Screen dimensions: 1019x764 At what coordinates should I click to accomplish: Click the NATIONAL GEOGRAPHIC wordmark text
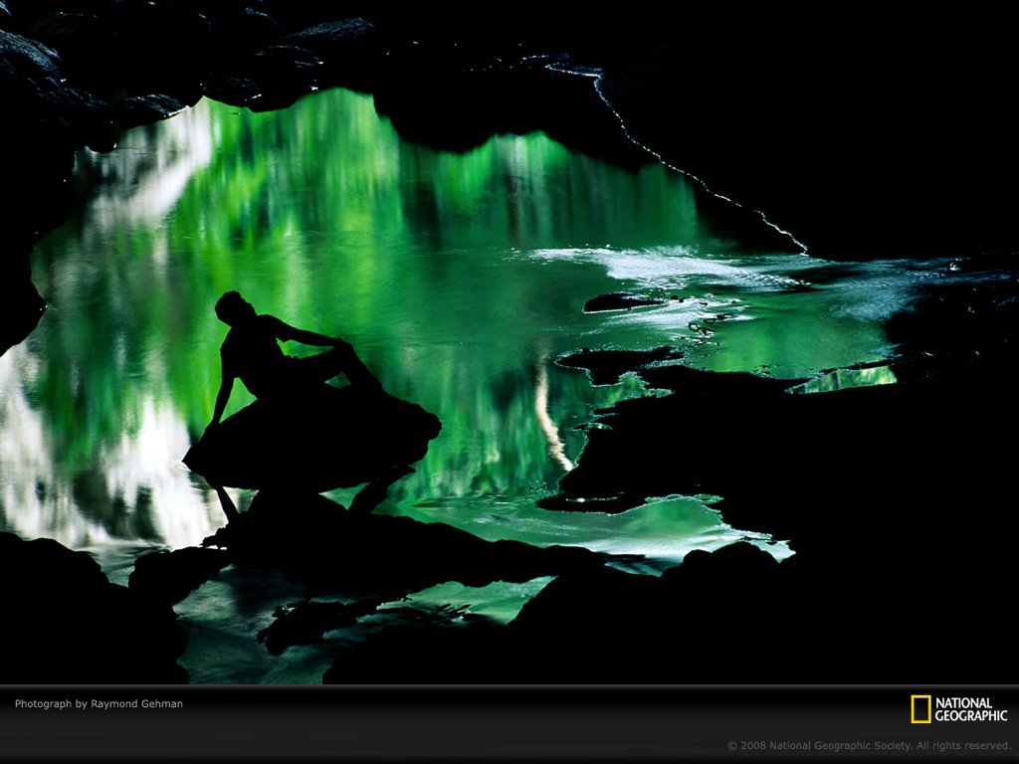coord(971,709)
